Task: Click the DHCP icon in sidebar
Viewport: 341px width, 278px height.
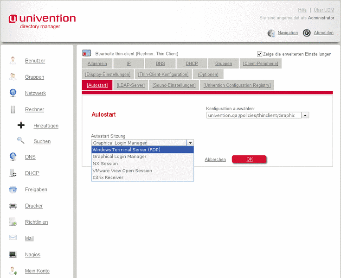Action: [x=13, y=173]
